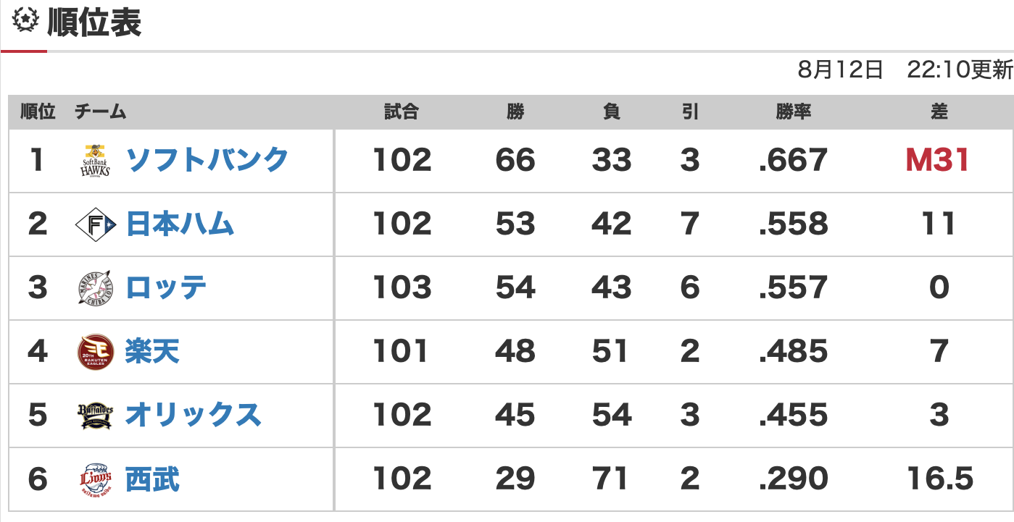Open the ロッテ team link

pyautogui.click(x=166, y=287)
